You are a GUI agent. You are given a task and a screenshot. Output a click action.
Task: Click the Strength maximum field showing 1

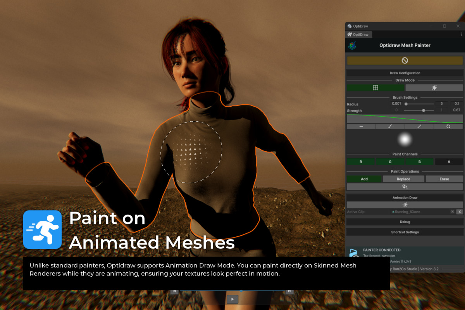pos(441,110)
